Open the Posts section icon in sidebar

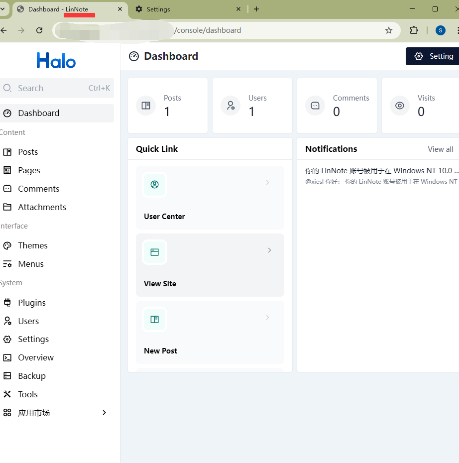tap(7, 152)
